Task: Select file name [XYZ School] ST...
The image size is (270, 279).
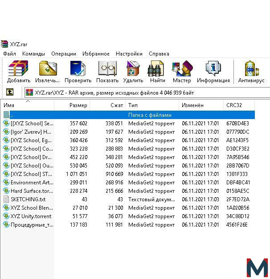Action: point(31,174)
